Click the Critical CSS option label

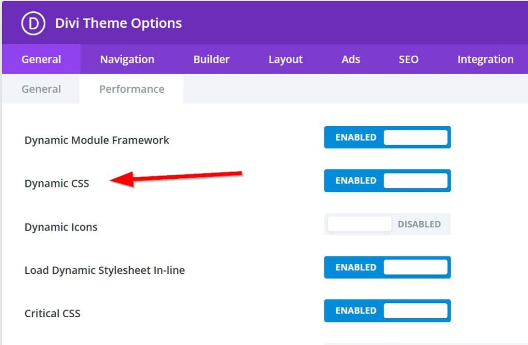(53, 314)
